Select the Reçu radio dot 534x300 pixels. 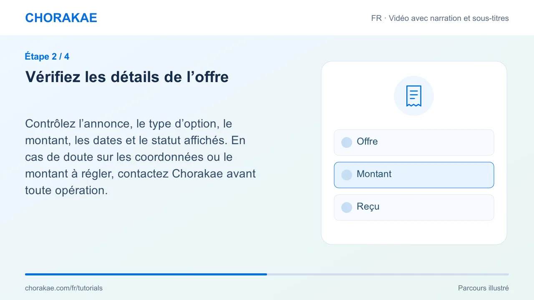pyautogui.click(x=347, y=207)
